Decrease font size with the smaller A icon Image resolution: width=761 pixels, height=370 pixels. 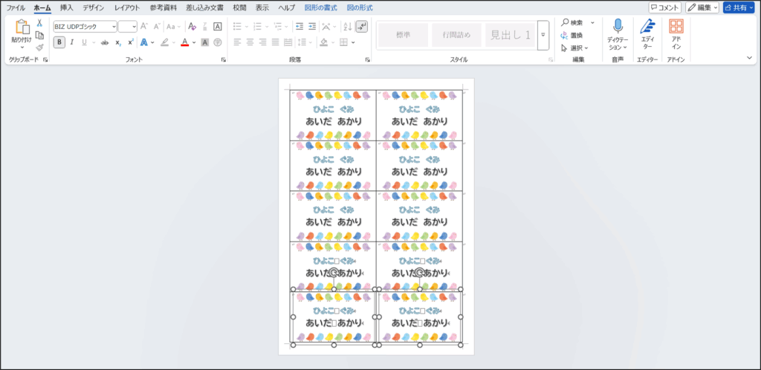(x=157, y=27)
